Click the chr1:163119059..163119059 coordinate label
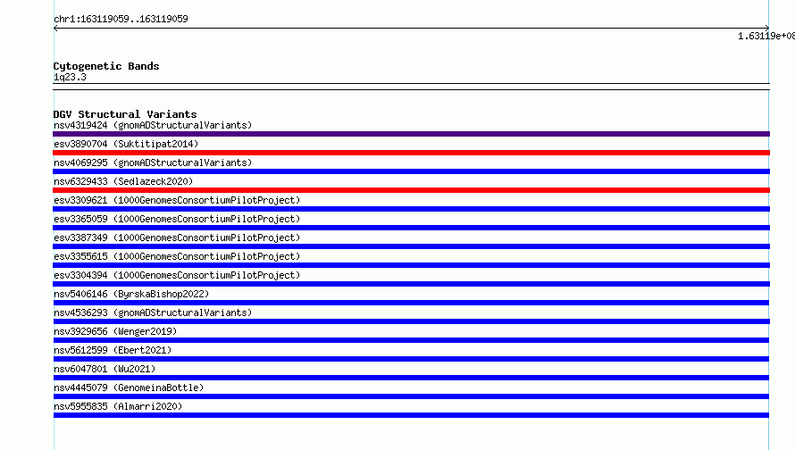Screen dimensions: 795x450 (121, 19)
